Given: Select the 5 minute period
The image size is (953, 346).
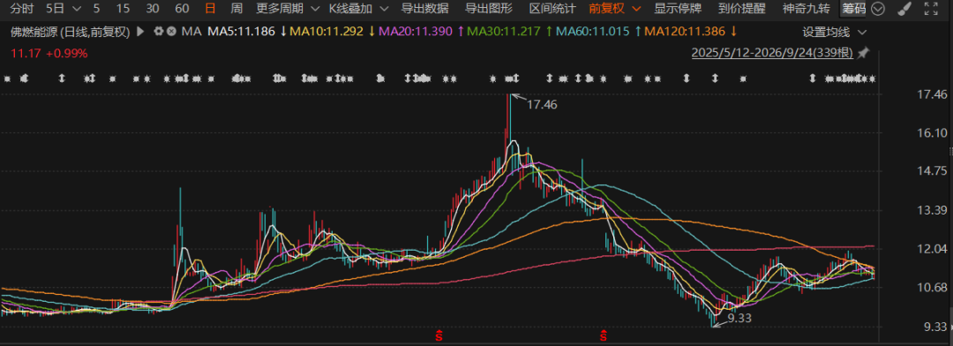Looking at the screenshot, I should (97, 9).
